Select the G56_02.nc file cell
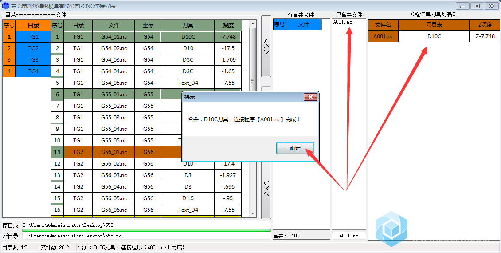The height and width of the screenshot is (253, 501). (x=114, y=163)
